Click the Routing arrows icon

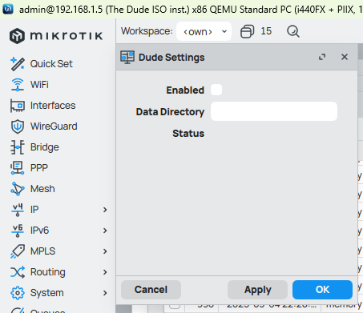click(18, 272)
